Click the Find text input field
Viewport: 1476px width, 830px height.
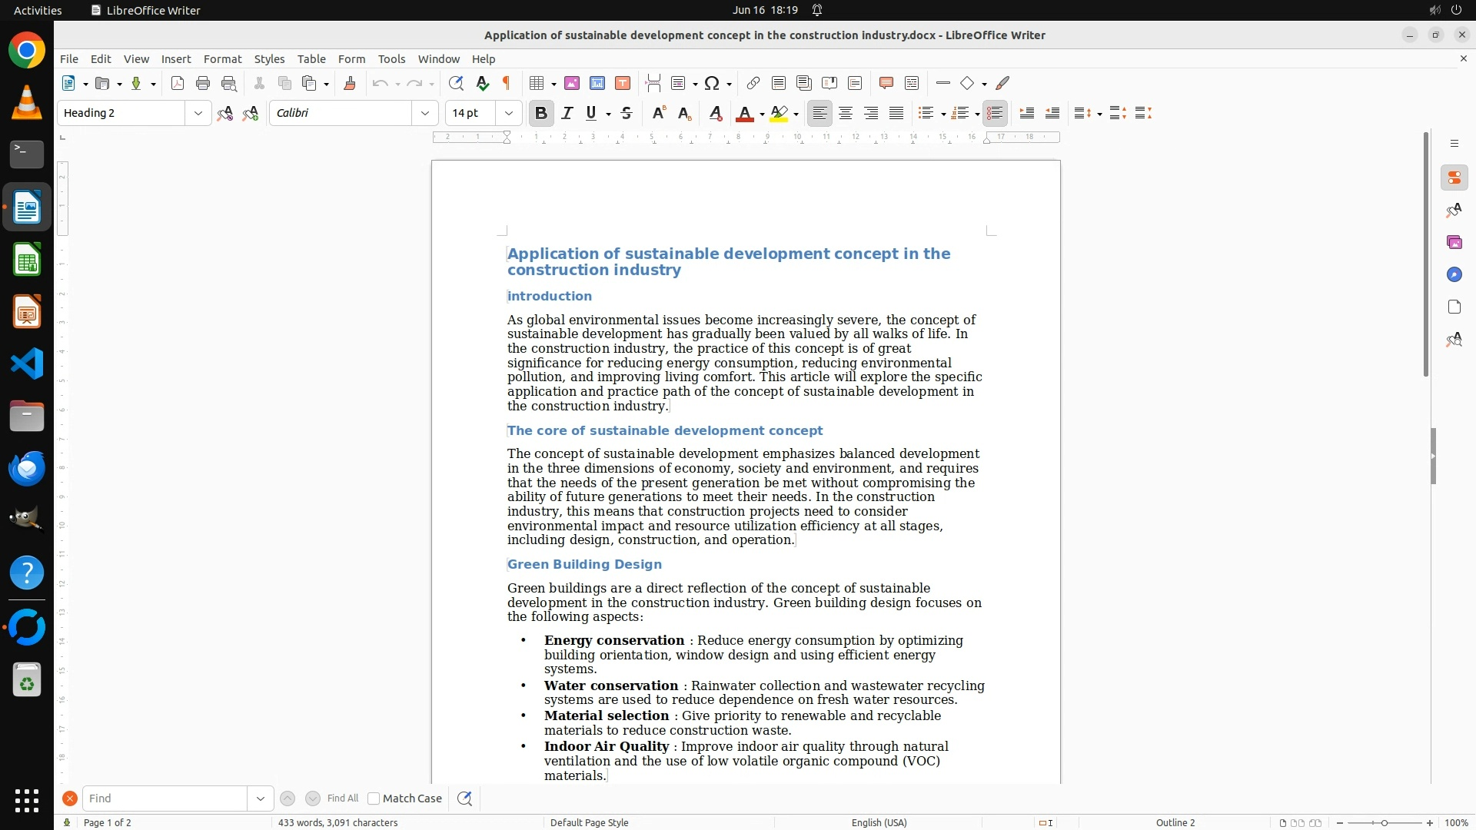click(x=165, y=798)
